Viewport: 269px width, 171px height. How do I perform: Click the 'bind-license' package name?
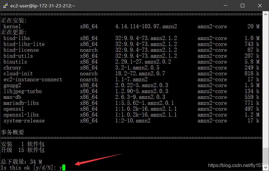coord(21,50)
